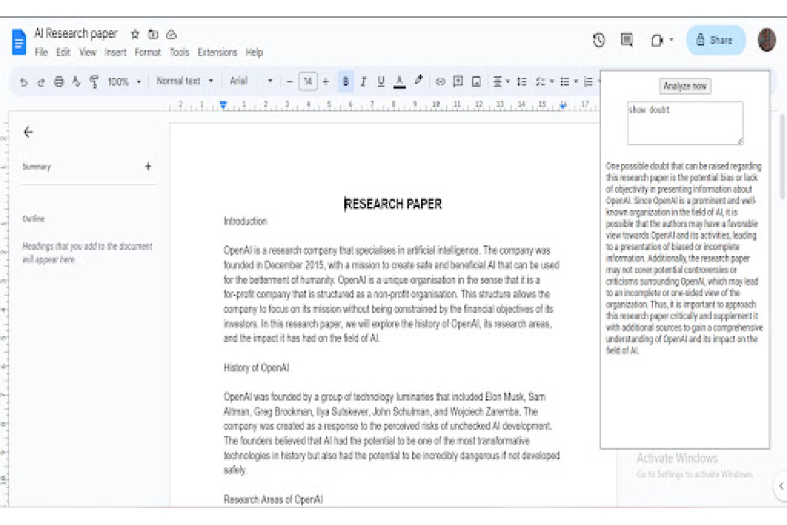Open the Google Docs home icon
The height and width of the screenshot is (525, 787).
[x=19, y=42]
